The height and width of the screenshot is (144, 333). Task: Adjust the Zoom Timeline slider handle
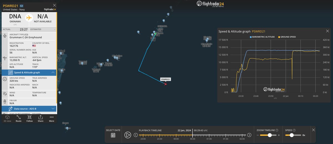point(269,135)
